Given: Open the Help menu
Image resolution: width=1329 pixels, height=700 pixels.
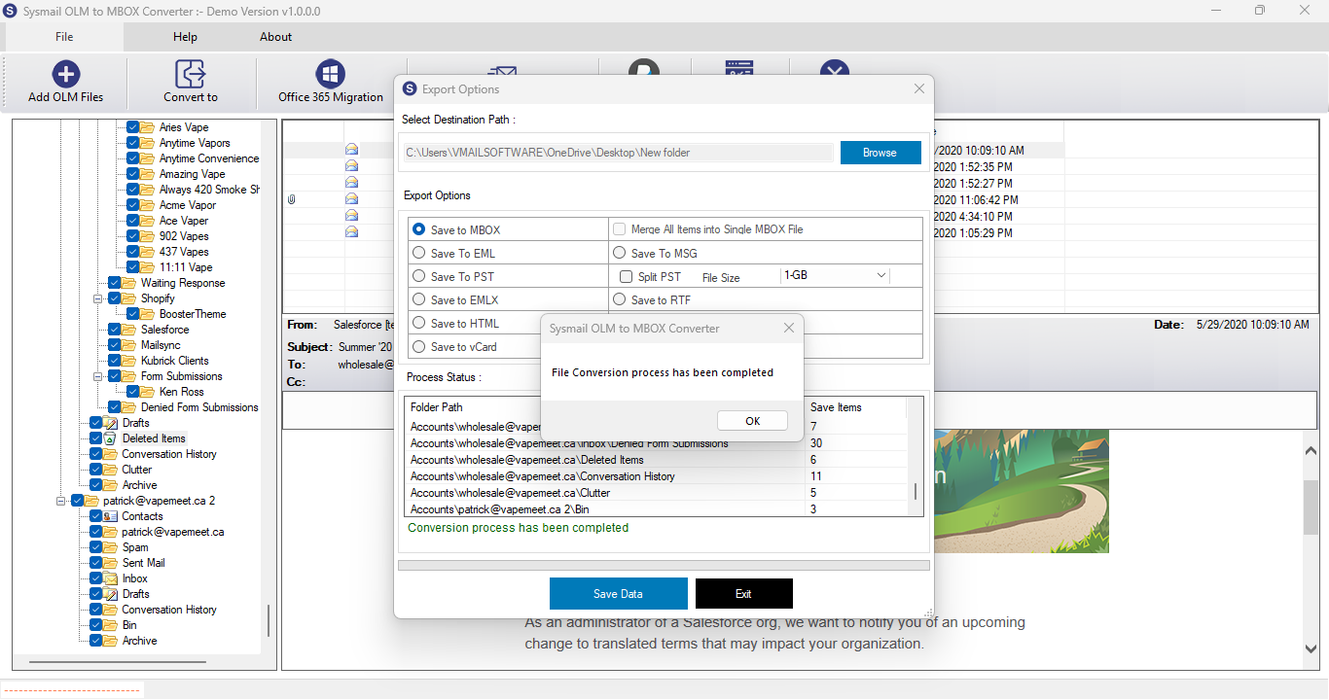Looking at the screenshot, I should pos(185,37).
